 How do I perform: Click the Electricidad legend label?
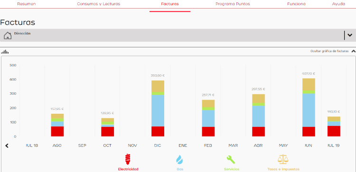[x=128, y=169]
